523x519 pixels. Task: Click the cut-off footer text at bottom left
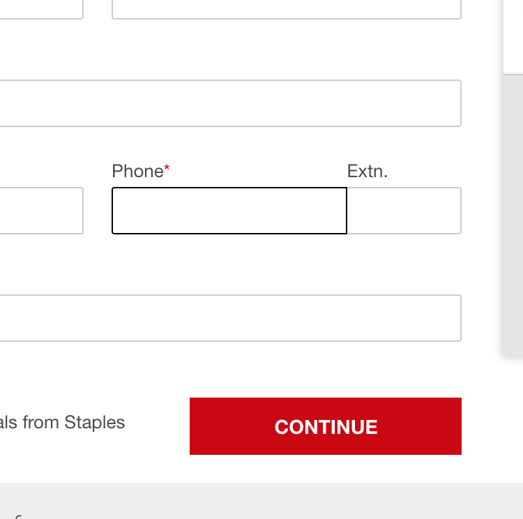17,515
